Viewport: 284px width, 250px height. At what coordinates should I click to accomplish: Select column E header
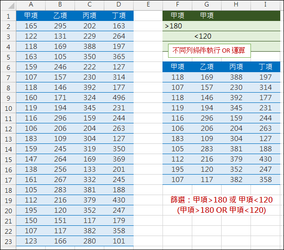click(x=148, y=5)
